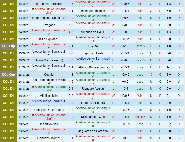Image resolution: width=185 pixels, height=142 pixels.
Task: Select the COL D1 label for 15/09/23
Action: [8, 4]
